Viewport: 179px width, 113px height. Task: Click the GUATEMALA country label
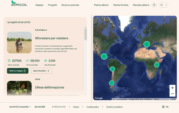click(41, 30)
